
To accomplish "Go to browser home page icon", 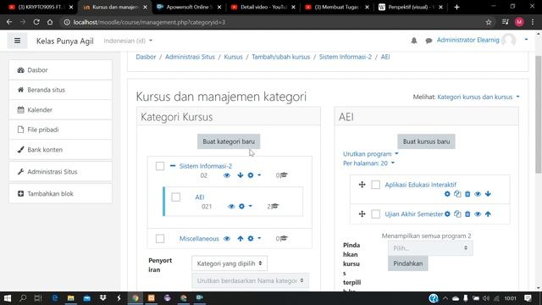I will (50, 22).
